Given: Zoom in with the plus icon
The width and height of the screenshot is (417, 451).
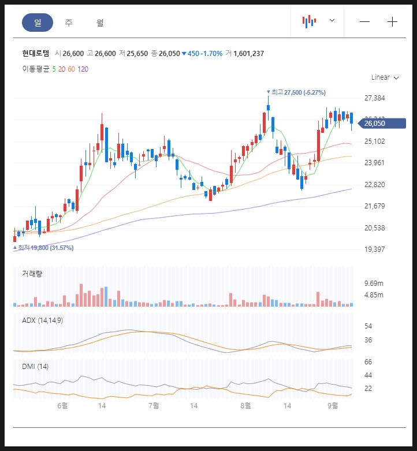Looking at the screenshot, I should tap(392, 22).
